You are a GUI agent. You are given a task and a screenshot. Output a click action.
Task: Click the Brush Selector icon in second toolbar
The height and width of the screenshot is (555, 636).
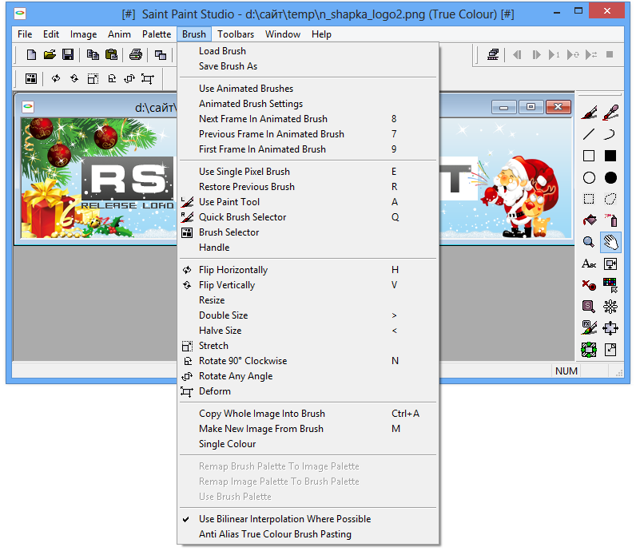click(x=31, y=78)
